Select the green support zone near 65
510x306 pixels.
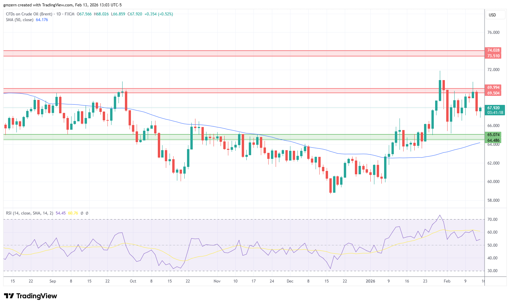click(244, 137)
